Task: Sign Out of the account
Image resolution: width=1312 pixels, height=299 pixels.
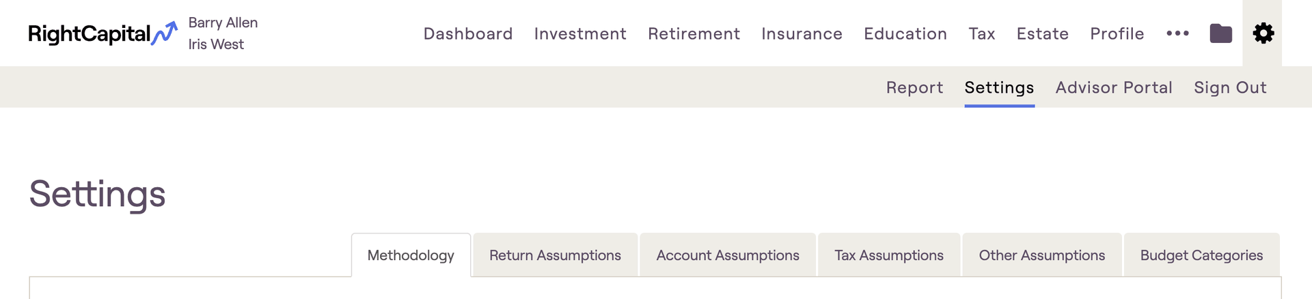Action: pos(1230,87)
